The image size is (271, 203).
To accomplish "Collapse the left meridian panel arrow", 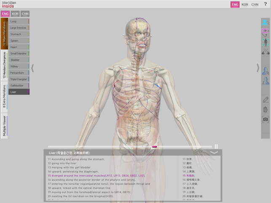I will (x=32, y=67).
